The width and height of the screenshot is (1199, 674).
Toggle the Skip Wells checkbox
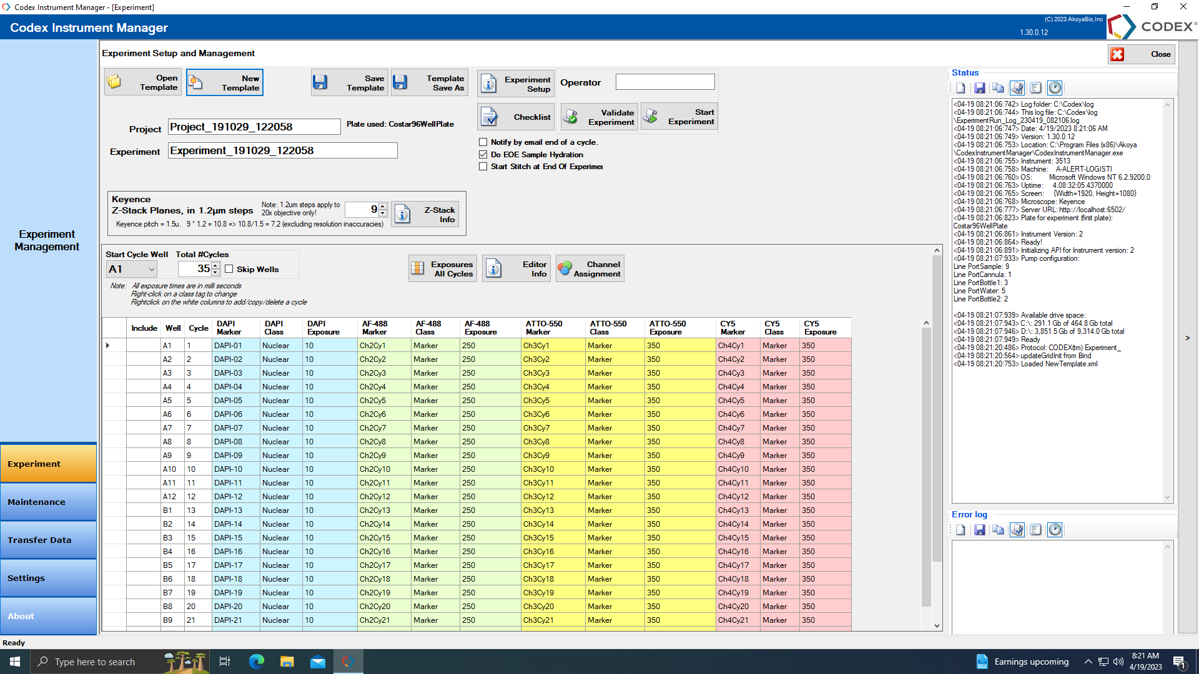[x=229, y=269]
